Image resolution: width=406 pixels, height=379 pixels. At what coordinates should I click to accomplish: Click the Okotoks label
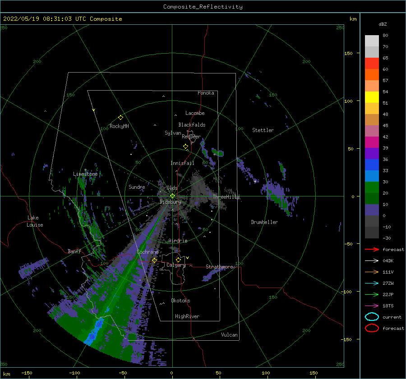point(180,301)
